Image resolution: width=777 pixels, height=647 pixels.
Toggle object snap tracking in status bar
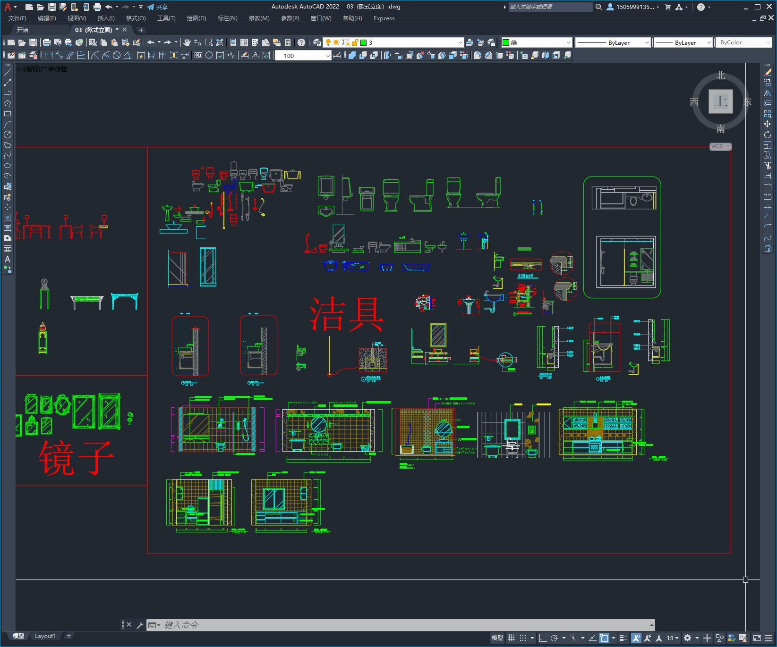pos(592,638)
